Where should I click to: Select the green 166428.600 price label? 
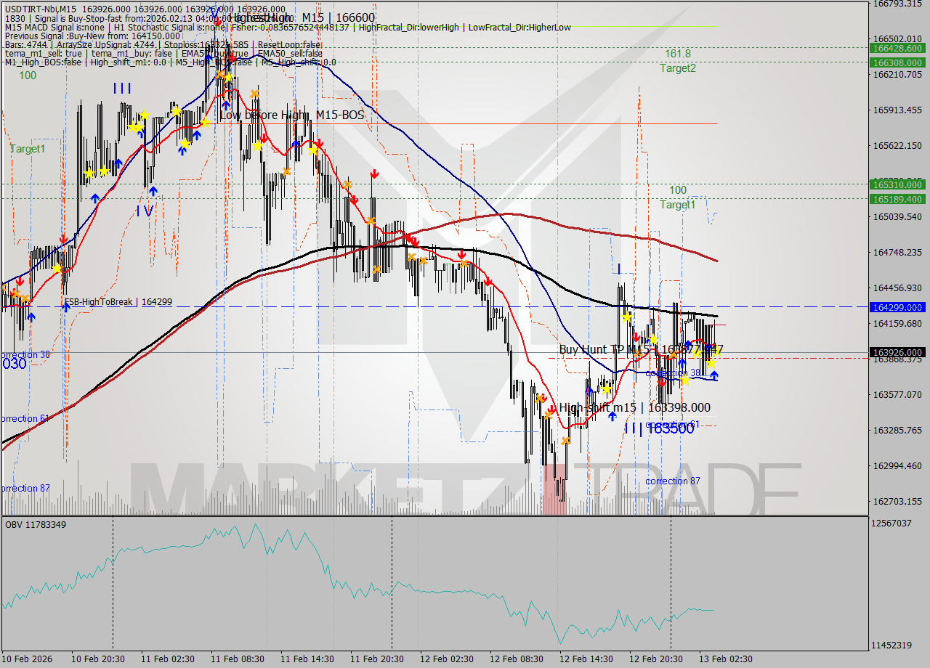pos(896,49)
